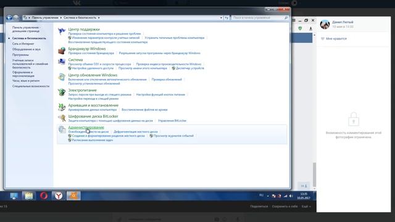Open Учетные записи пользователей in the sidebar

(x=30, y=64)
